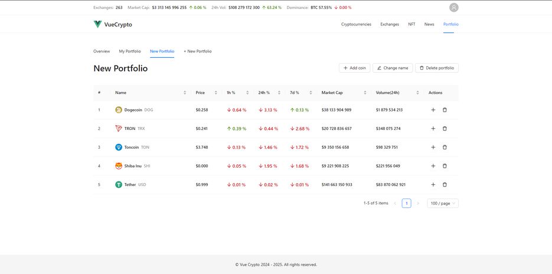Click Tether market cap $141 663 150 933
Image resolution: width=552 pixels, height=274 pixels.
click(x=337, y=185)
